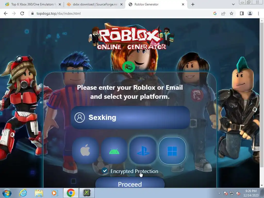
Task: Click the user avatar icon in username field
Action: click(x=80, y=118)
